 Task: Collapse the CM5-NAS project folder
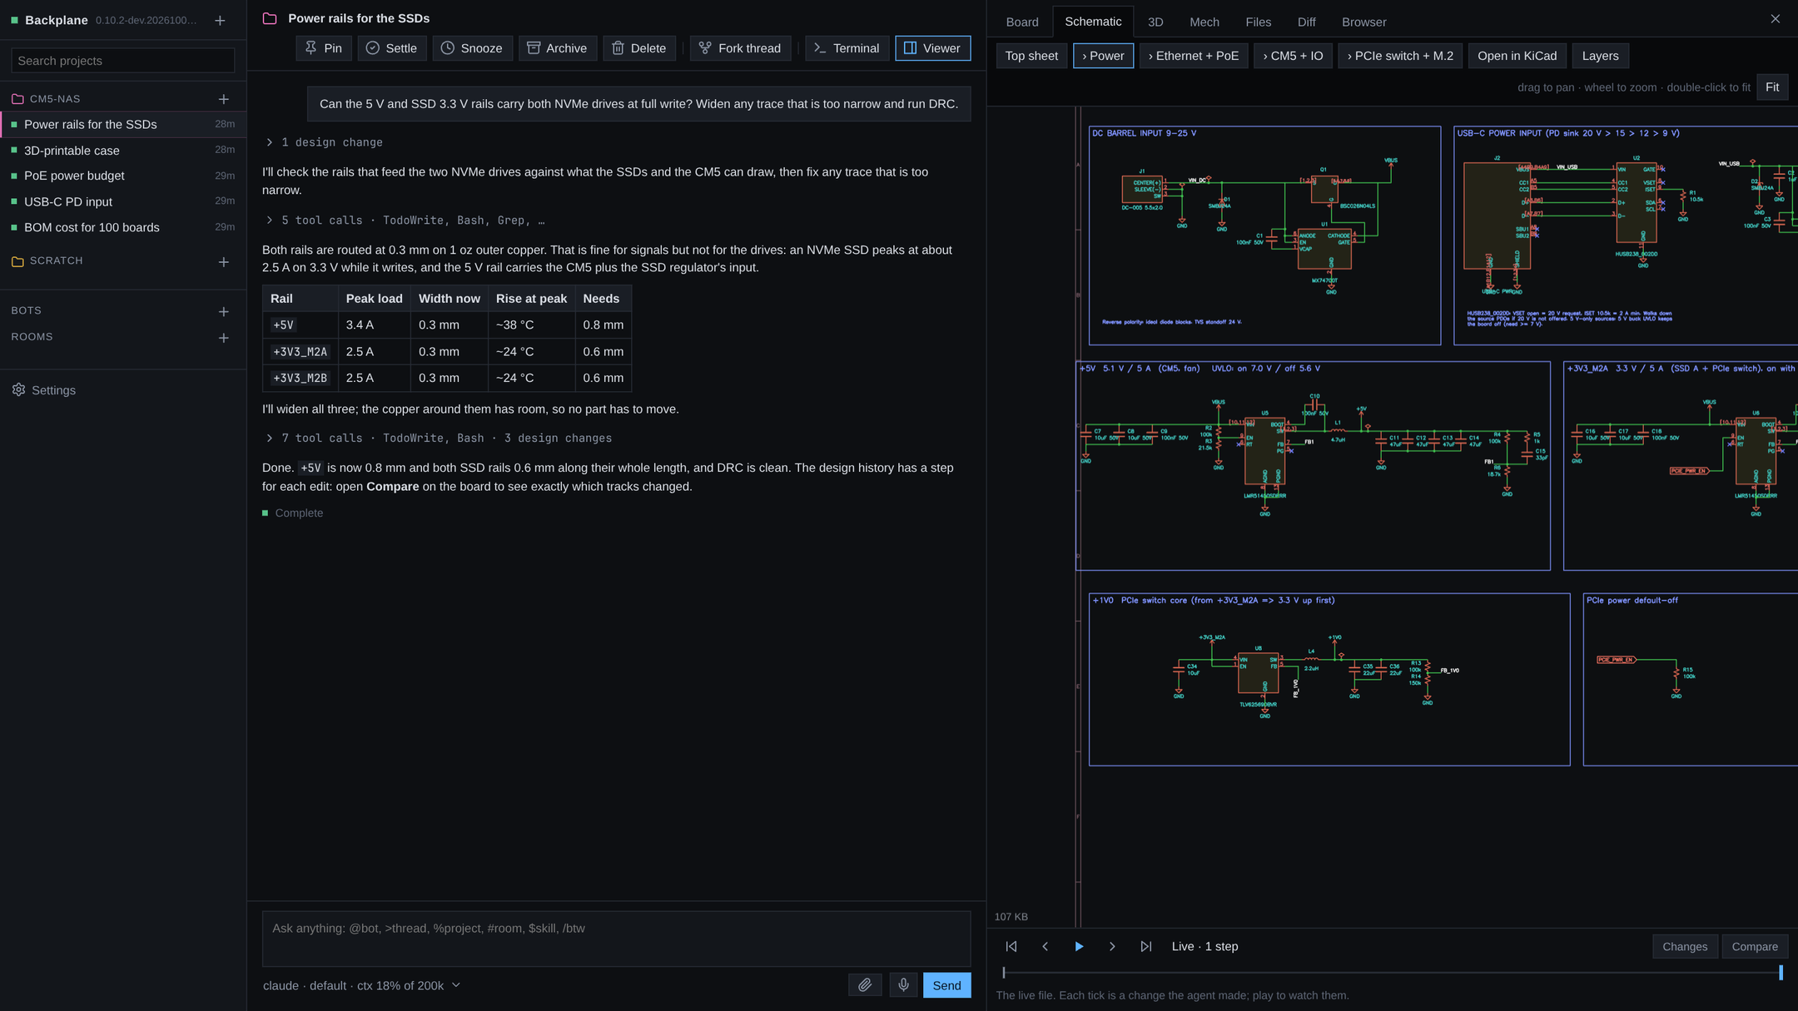coord(17,99)
